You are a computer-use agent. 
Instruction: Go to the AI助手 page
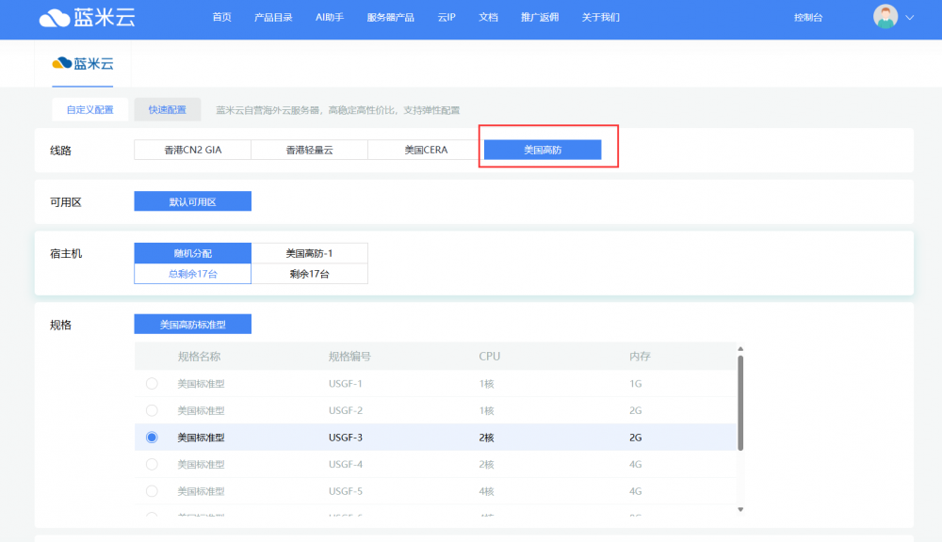330,18
